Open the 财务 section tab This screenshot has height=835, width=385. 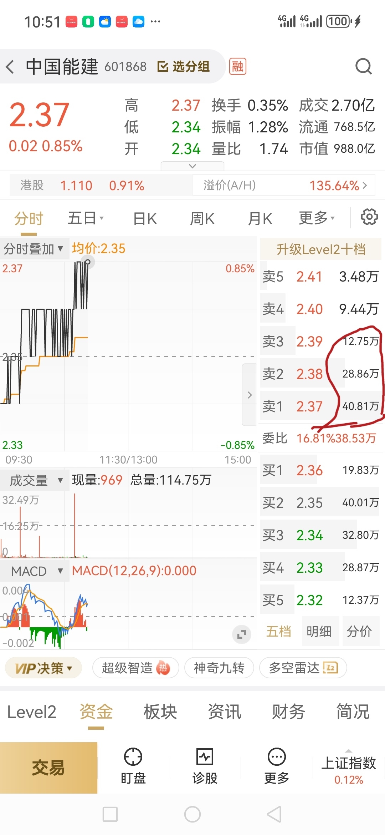tap(288, 712)
